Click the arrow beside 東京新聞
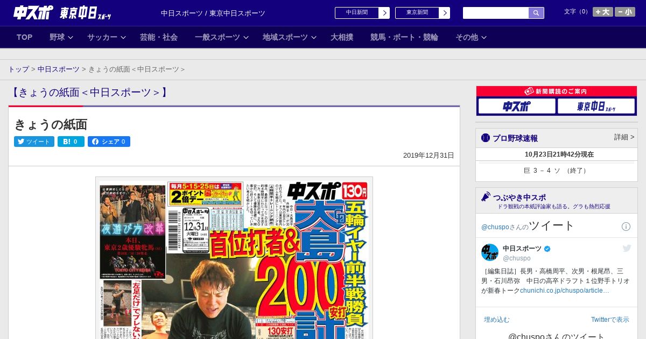 coord(445,13)
